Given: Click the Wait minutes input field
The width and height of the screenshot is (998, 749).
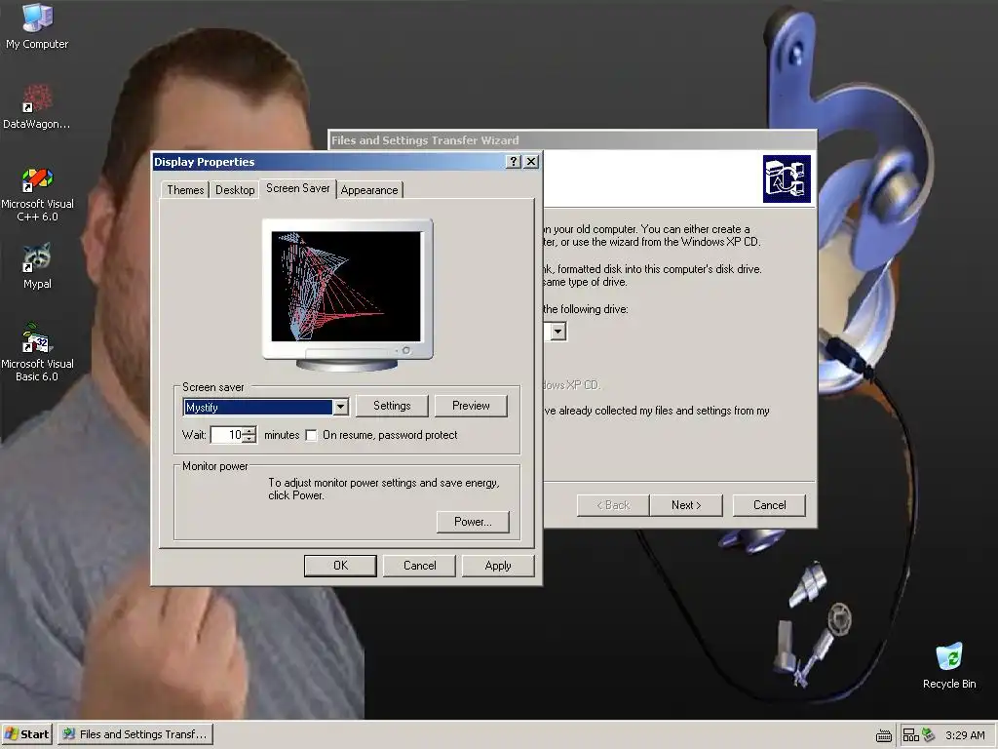Looking at the screenshot, I should 226,434.
